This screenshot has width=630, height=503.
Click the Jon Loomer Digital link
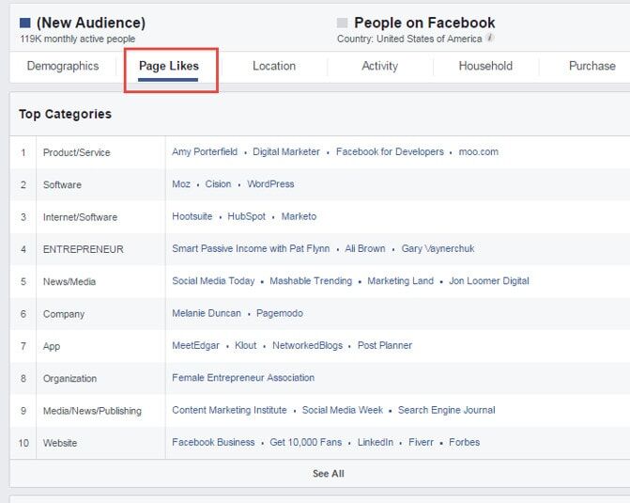click(488, 281)
